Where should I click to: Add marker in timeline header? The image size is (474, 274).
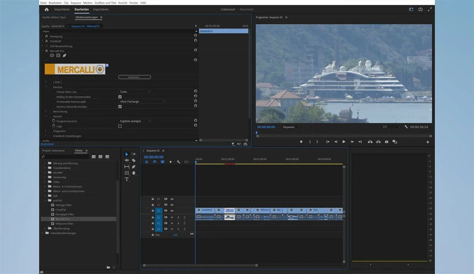click(x=171, y=162)
